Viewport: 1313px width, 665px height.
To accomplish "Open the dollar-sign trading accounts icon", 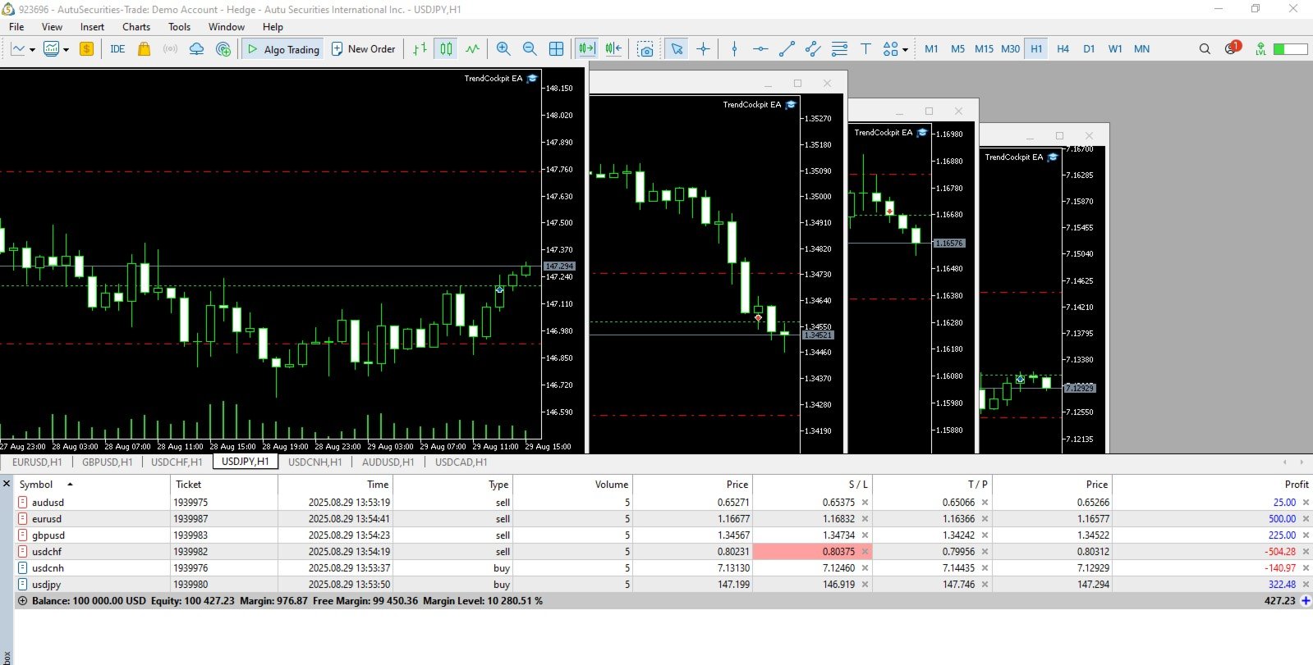I will [86, 49].
